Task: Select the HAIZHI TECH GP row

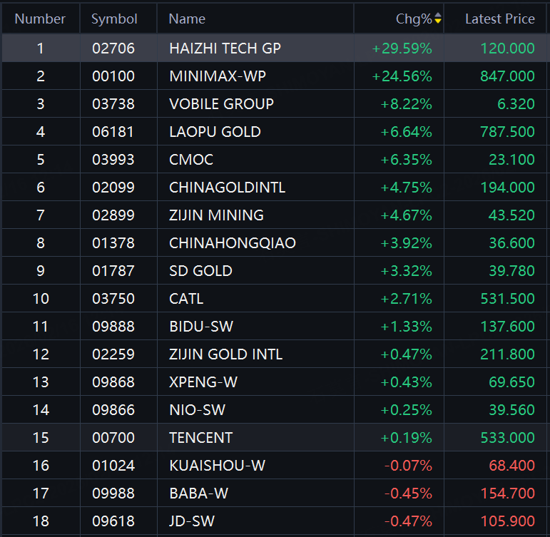Action: (x=225, y=48)
